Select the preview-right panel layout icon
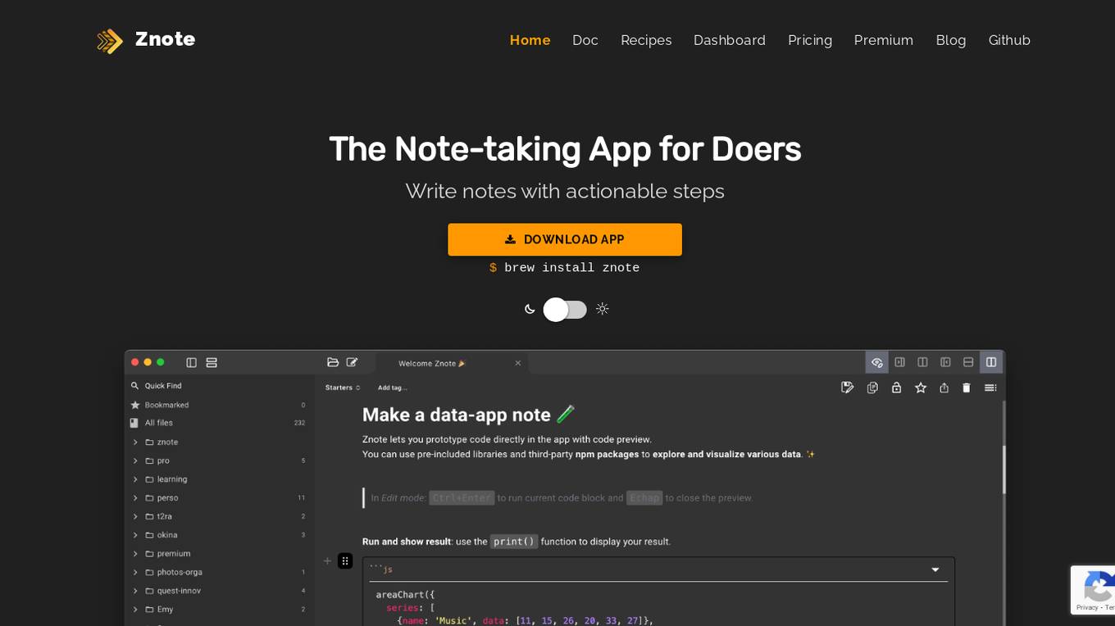 click(945, 362)
